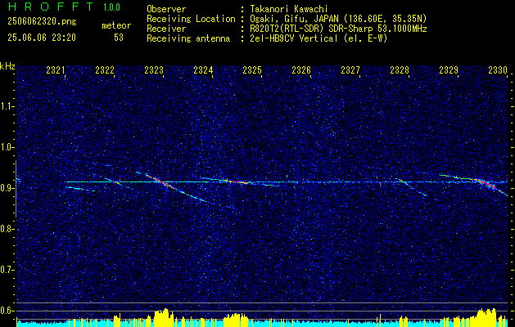The image size is (515, 327).
Task: Click the version number 1.0.0
Action: tap(111, 7)
